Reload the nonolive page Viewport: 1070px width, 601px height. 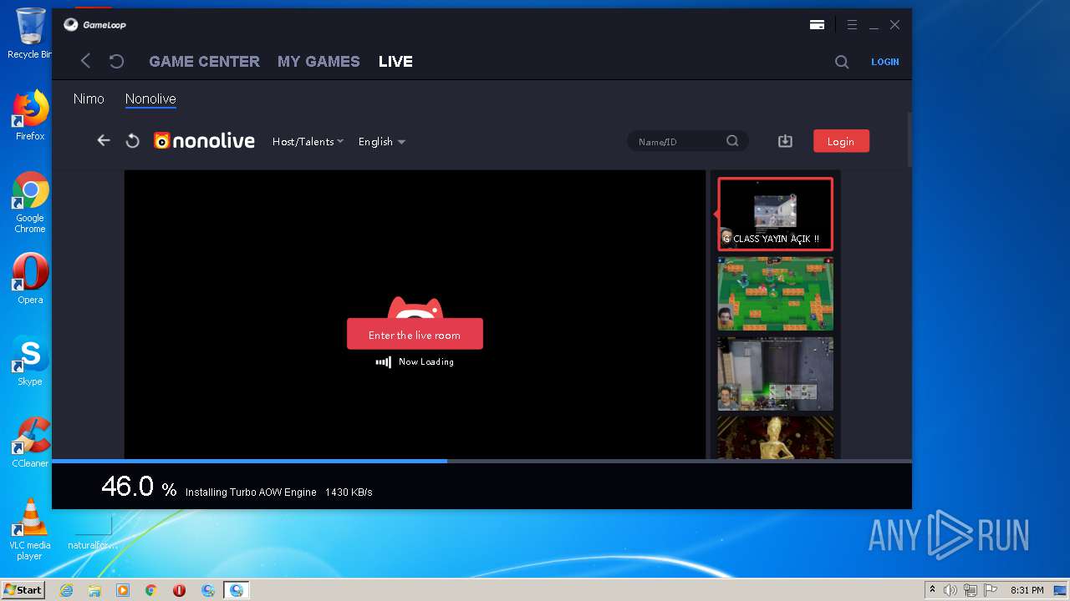pos(132,141)
